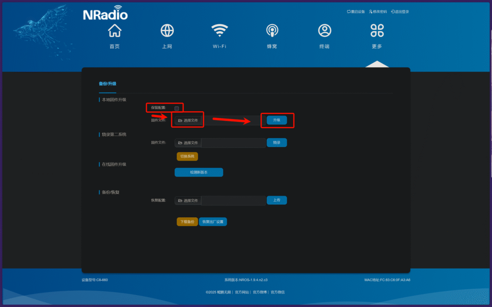The width and height of the screenshot is (492, 307).
Task: Click the 烧录 flash button
Action: [277, 142]
